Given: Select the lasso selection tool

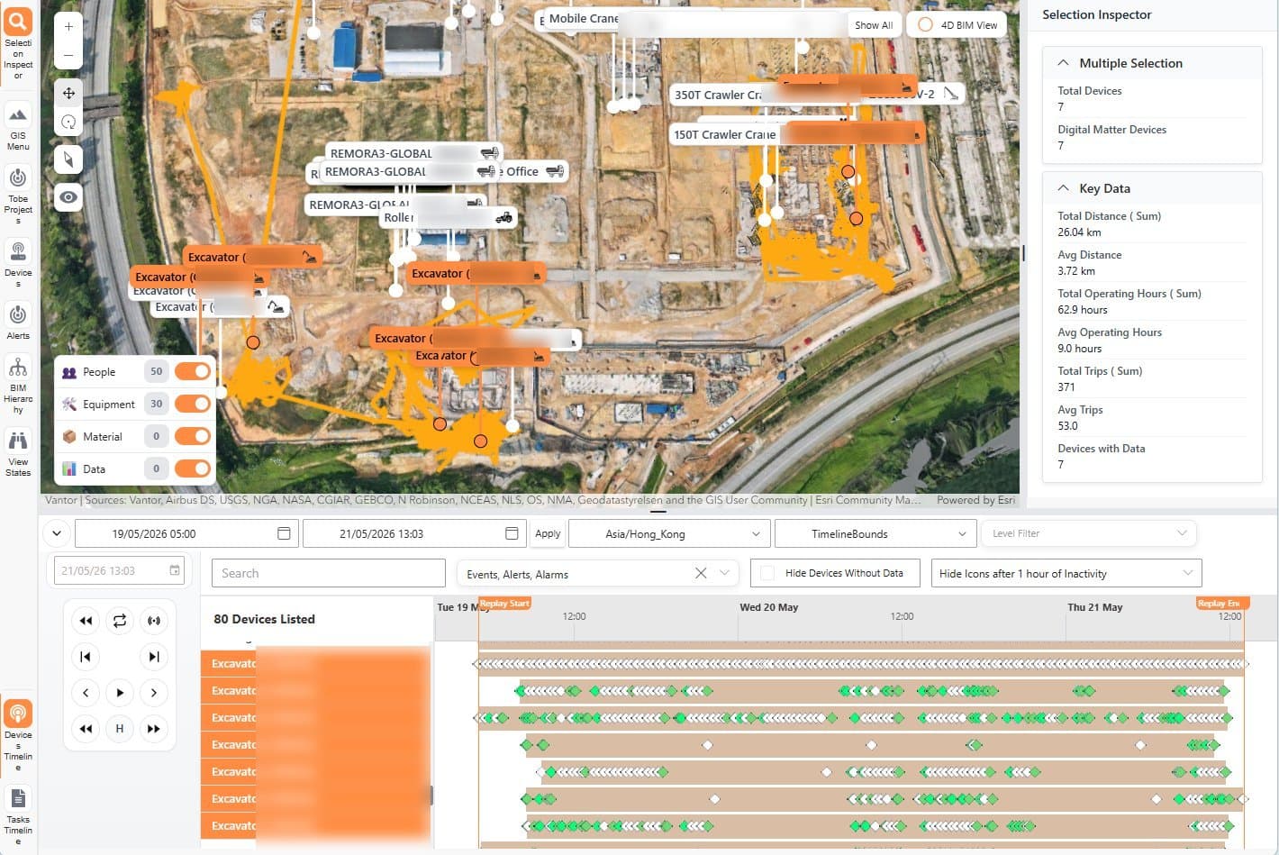Looking at the screenshot, I should pyautogui.click(x=68, y=122).
